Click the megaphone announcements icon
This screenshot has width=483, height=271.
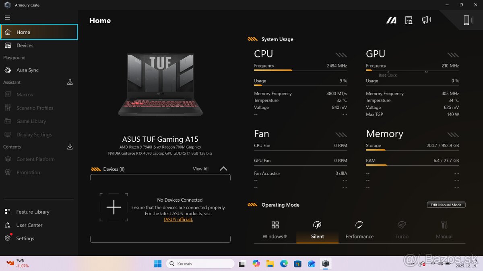426,20
